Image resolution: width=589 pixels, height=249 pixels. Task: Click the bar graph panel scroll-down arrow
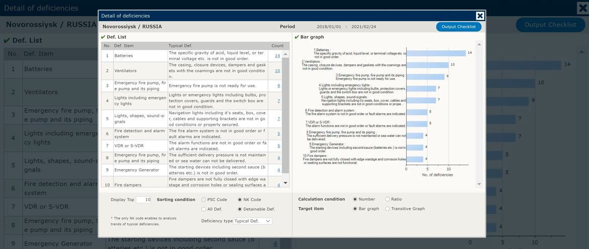[x=479, y=184]
